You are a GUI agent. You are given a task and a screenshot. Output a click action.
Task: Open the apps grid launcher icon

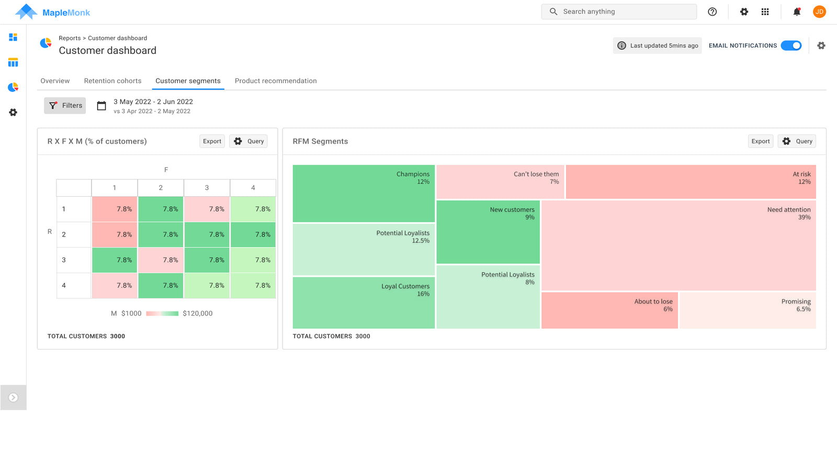[765, 12]
